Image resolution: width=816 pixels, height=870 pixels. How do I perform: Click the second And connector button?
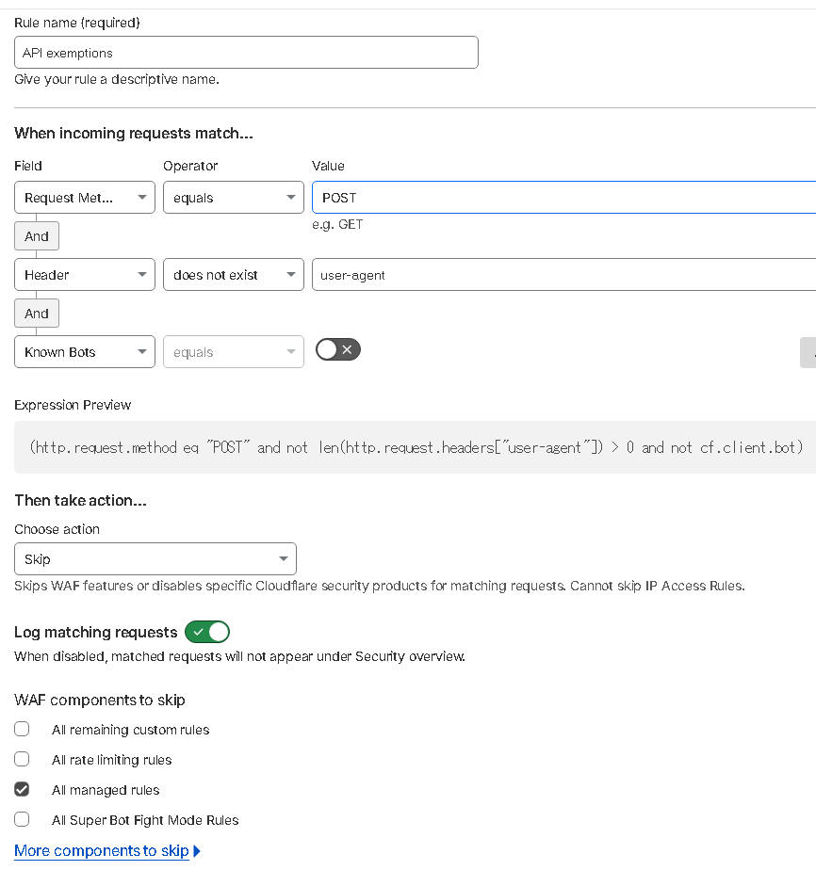[37, 314]
